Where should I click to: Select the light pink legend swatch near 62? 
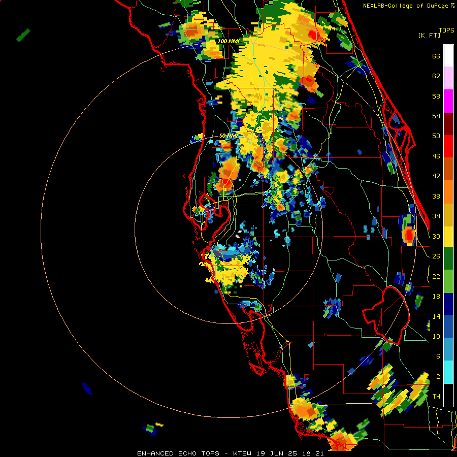(x=448, y=78)
